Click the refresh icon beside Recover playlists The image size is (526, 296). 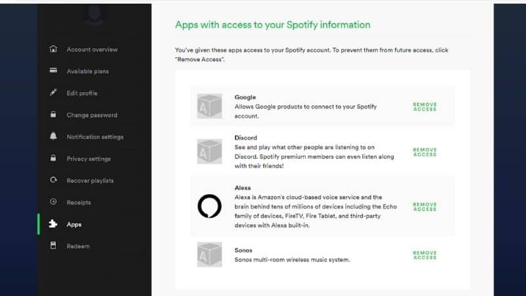53,180
